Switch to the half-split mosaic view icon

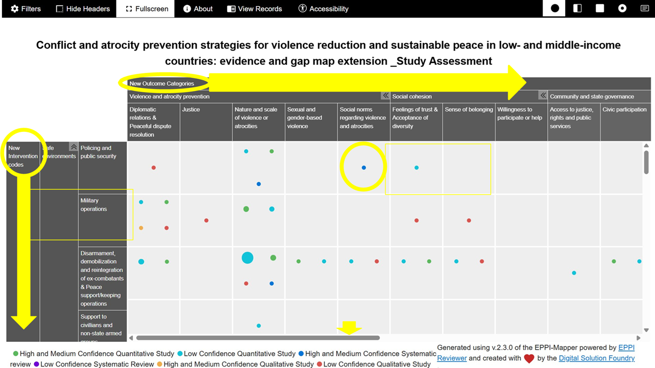click(x=577, y=9)
